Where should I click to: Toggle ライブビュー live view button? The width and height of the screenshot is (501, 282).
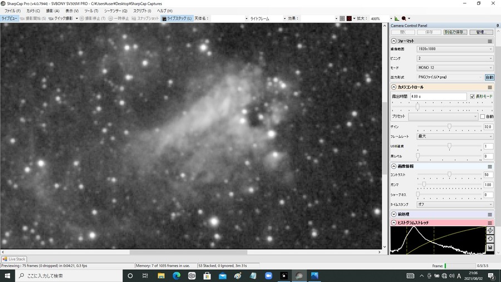point(9,18)
